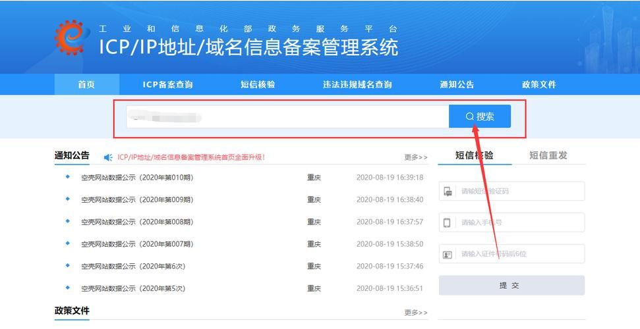Viewport: 640px width, 329px height.
Task: Click 重庆 in the 第5次 row
Action: coord(314,288)
